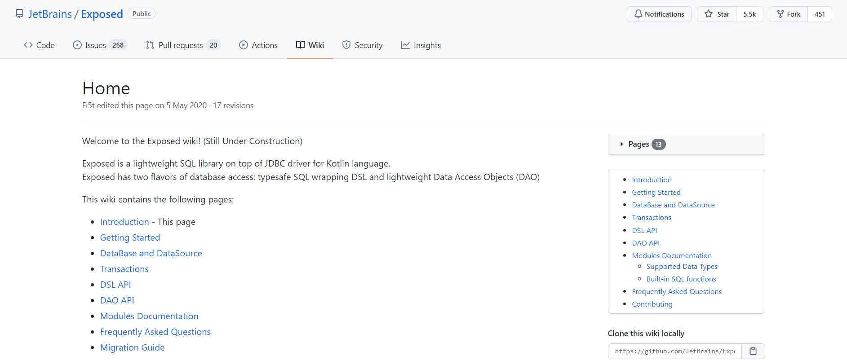Viewport: 847px width, 360px height.
Task: Open the Migration Guide link
Action: (x=132, y=347)
